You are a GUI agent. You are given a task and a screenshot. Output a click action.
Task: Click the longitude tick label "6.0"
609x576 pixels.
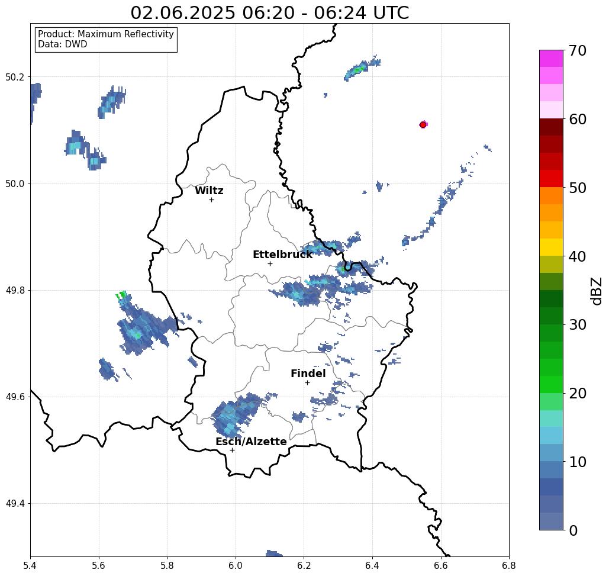pyautogui.click(x=236, y=565)
